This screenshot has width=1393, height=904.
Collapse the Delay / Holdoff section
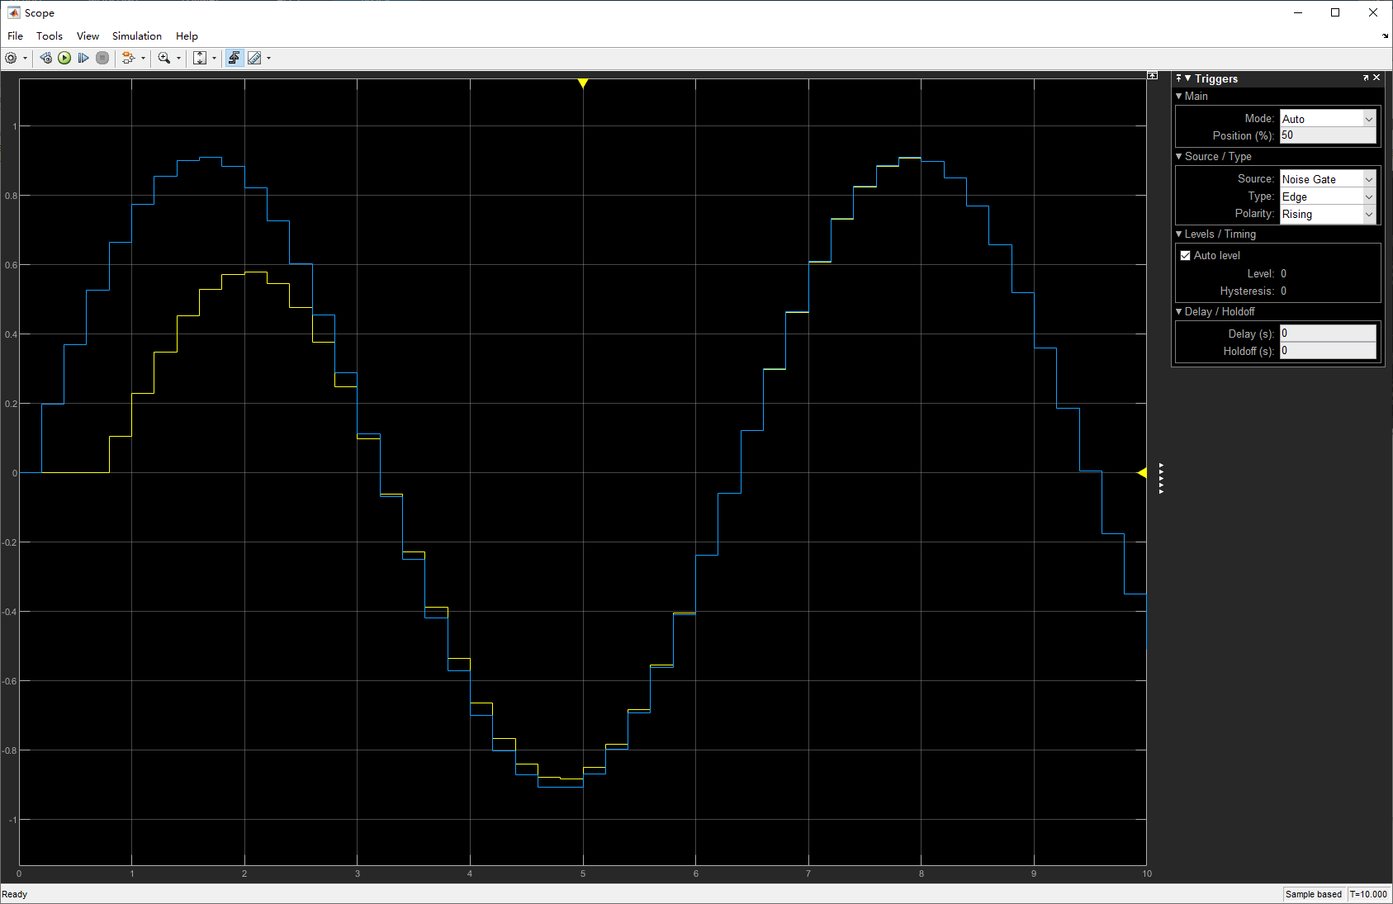1179,311
